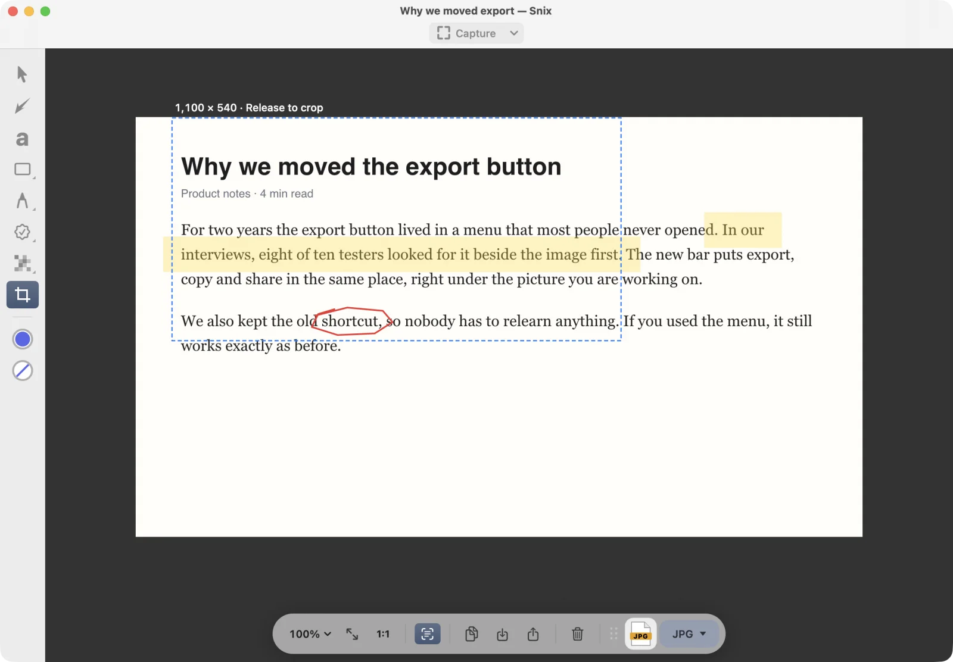
Task: Click the JPG file thumbnail icon
Action: click(640, 634)
